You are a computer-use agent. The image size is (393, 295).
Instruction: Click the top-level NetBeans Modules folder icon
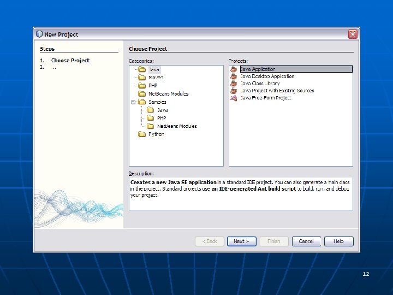pos(142,94)
